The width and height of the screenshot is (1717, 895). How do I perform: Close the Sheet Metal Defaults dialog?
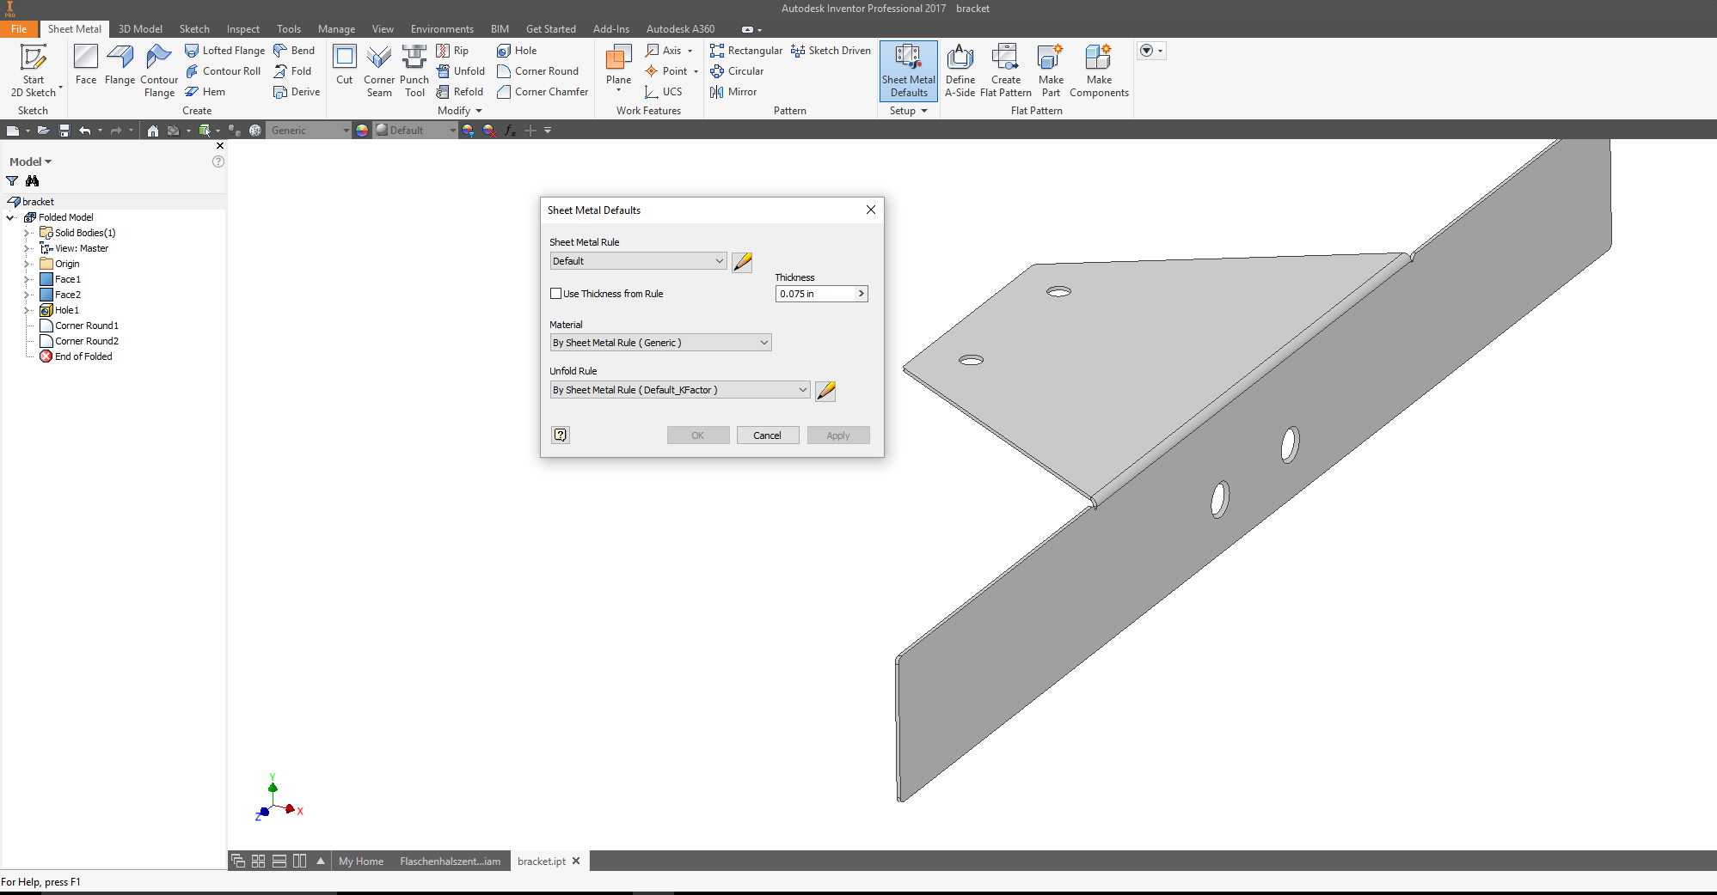tap(870, 210)
